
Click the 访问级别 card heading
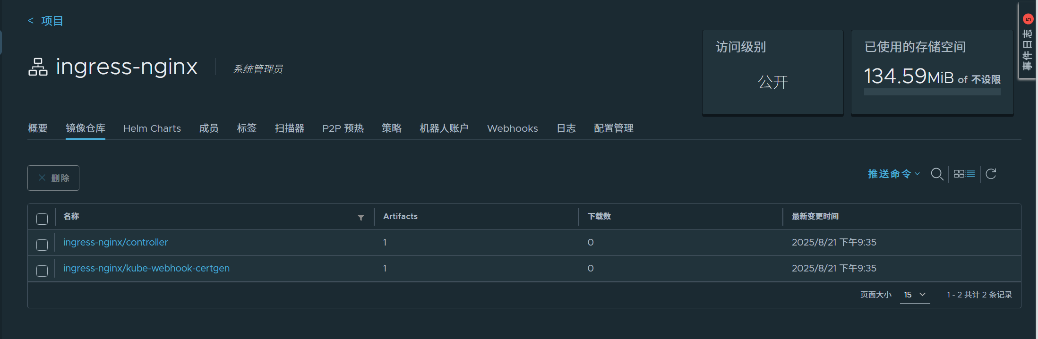click(x=741, y=47)
